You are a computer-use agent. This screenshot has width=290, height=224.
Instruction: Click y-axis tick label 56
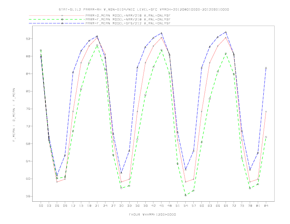[x=28, y=196]
